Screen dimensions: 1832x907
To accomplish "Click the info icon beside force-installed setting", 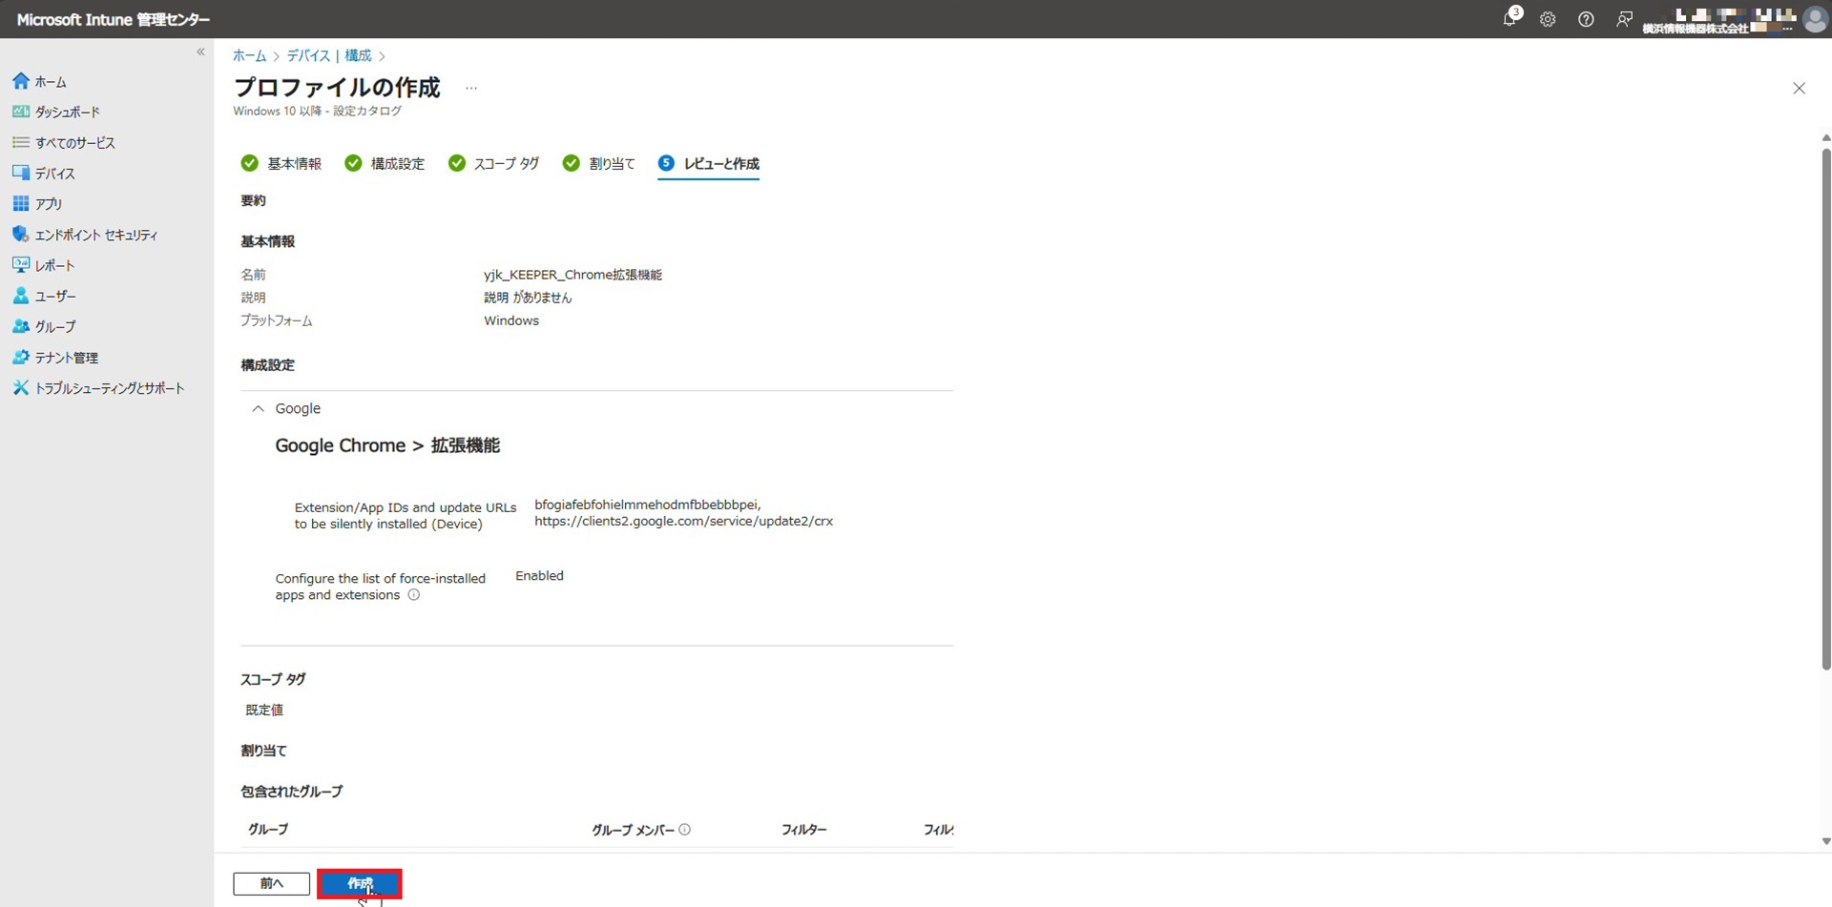I will coord(414,595).
